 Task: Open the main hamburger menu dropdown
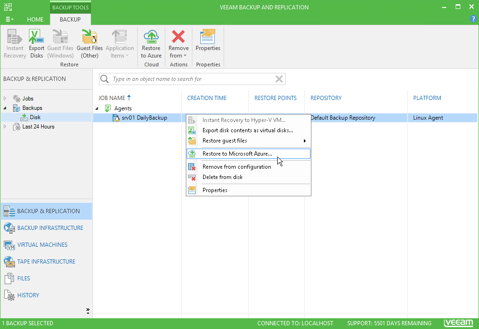pos(9,19)
